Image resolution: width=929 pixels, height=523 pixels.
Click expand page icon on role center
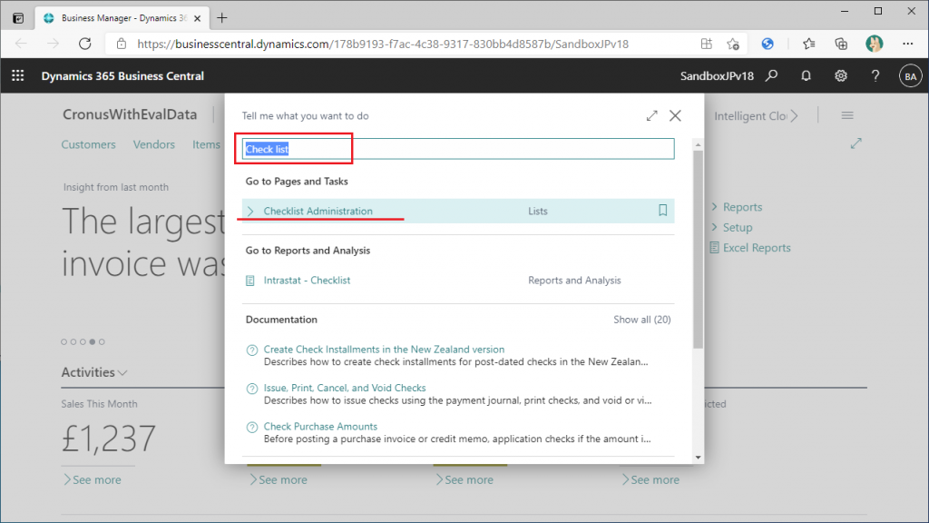point(856,143)
